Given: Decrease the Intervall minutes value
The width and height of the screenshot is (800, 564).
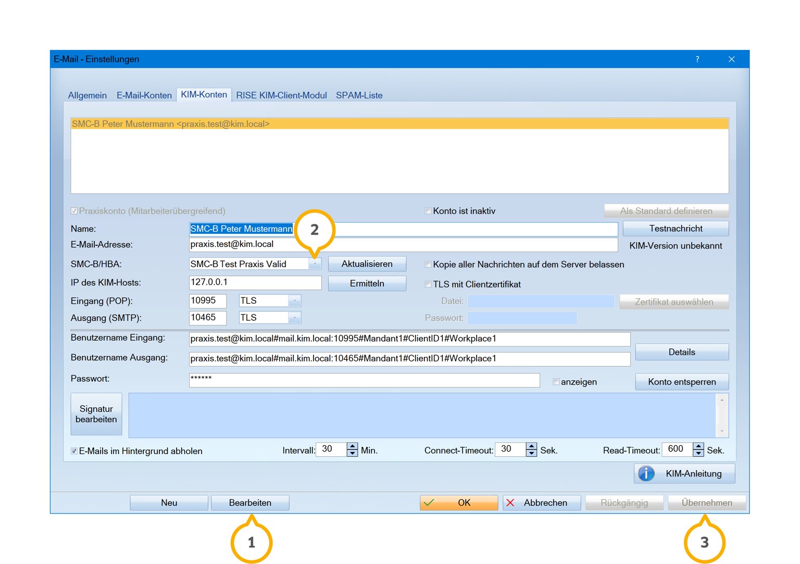Looking at the screenshot, I should [353, 453].
